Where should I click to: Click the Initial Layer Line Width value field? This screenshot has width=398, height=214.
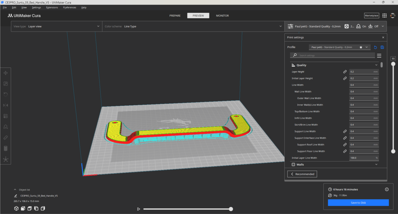(x=364, y=158)
